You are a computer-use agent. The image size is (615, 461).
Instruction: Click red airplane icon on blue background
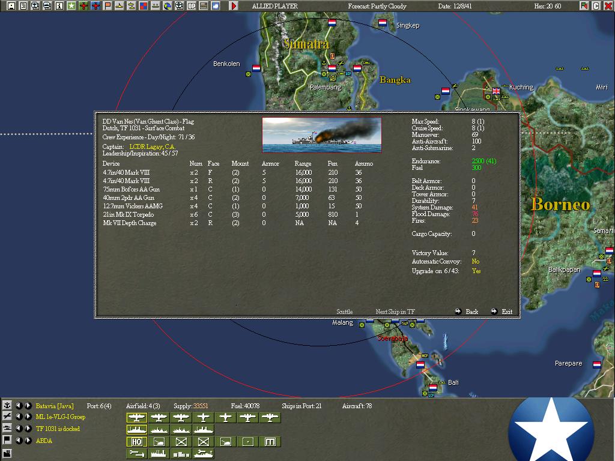(x=95, y=6)
